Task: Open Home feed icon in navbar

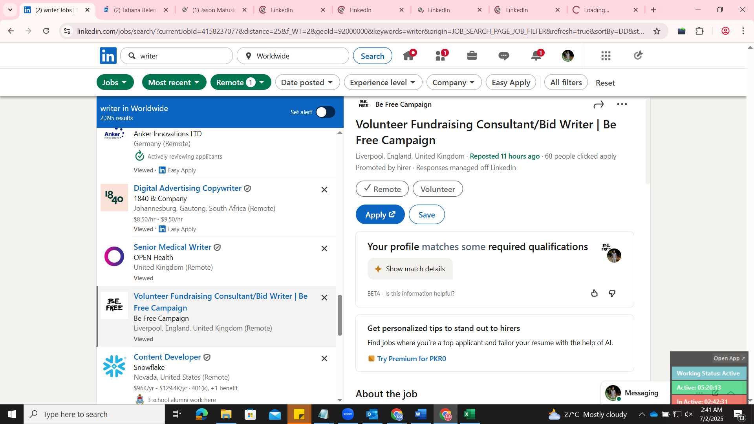Action: click(409, 55)
